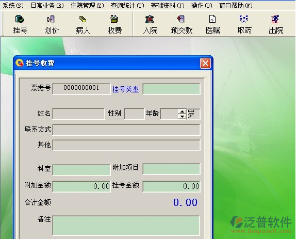Image resolution: width=297 pixels, height=239 pixels.
Task: Click the 预交款 prepayment toolbar icon
Action: pos(181,24)
